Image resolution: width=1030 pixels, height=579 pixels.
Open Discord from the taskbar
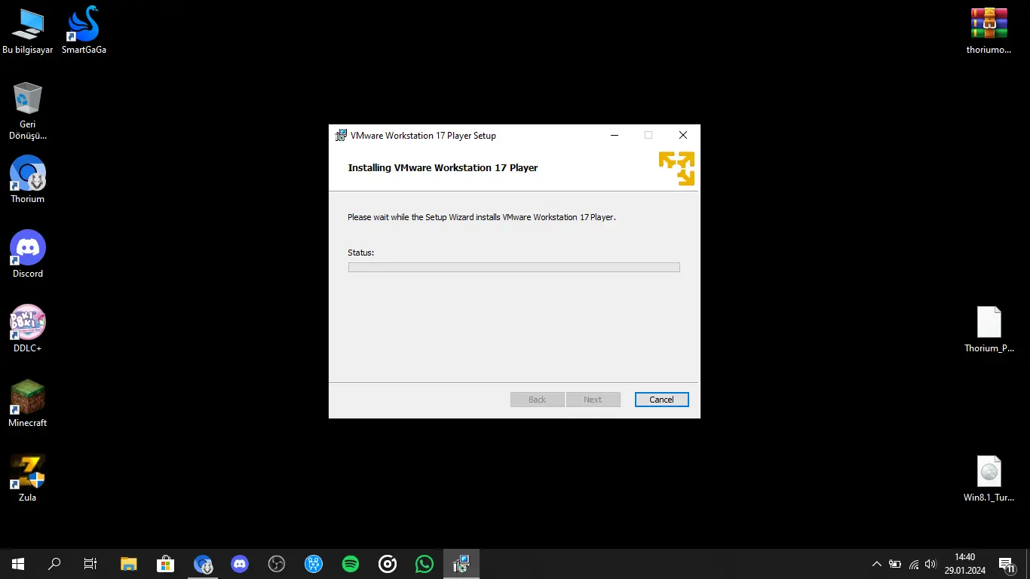click(x=240, y=564)
